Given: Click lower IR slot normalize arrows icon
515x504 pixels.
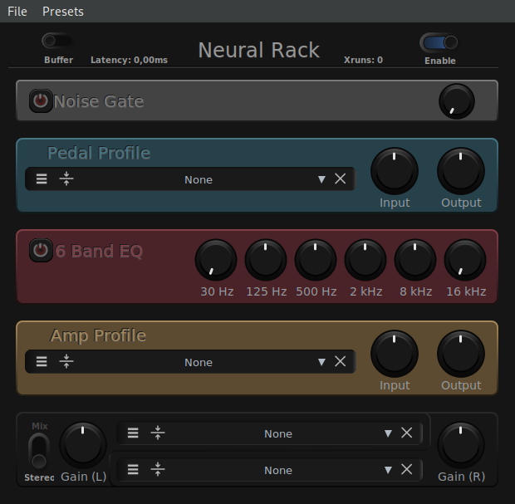Looking at the screenshot, I should click(x=158, y=469).
